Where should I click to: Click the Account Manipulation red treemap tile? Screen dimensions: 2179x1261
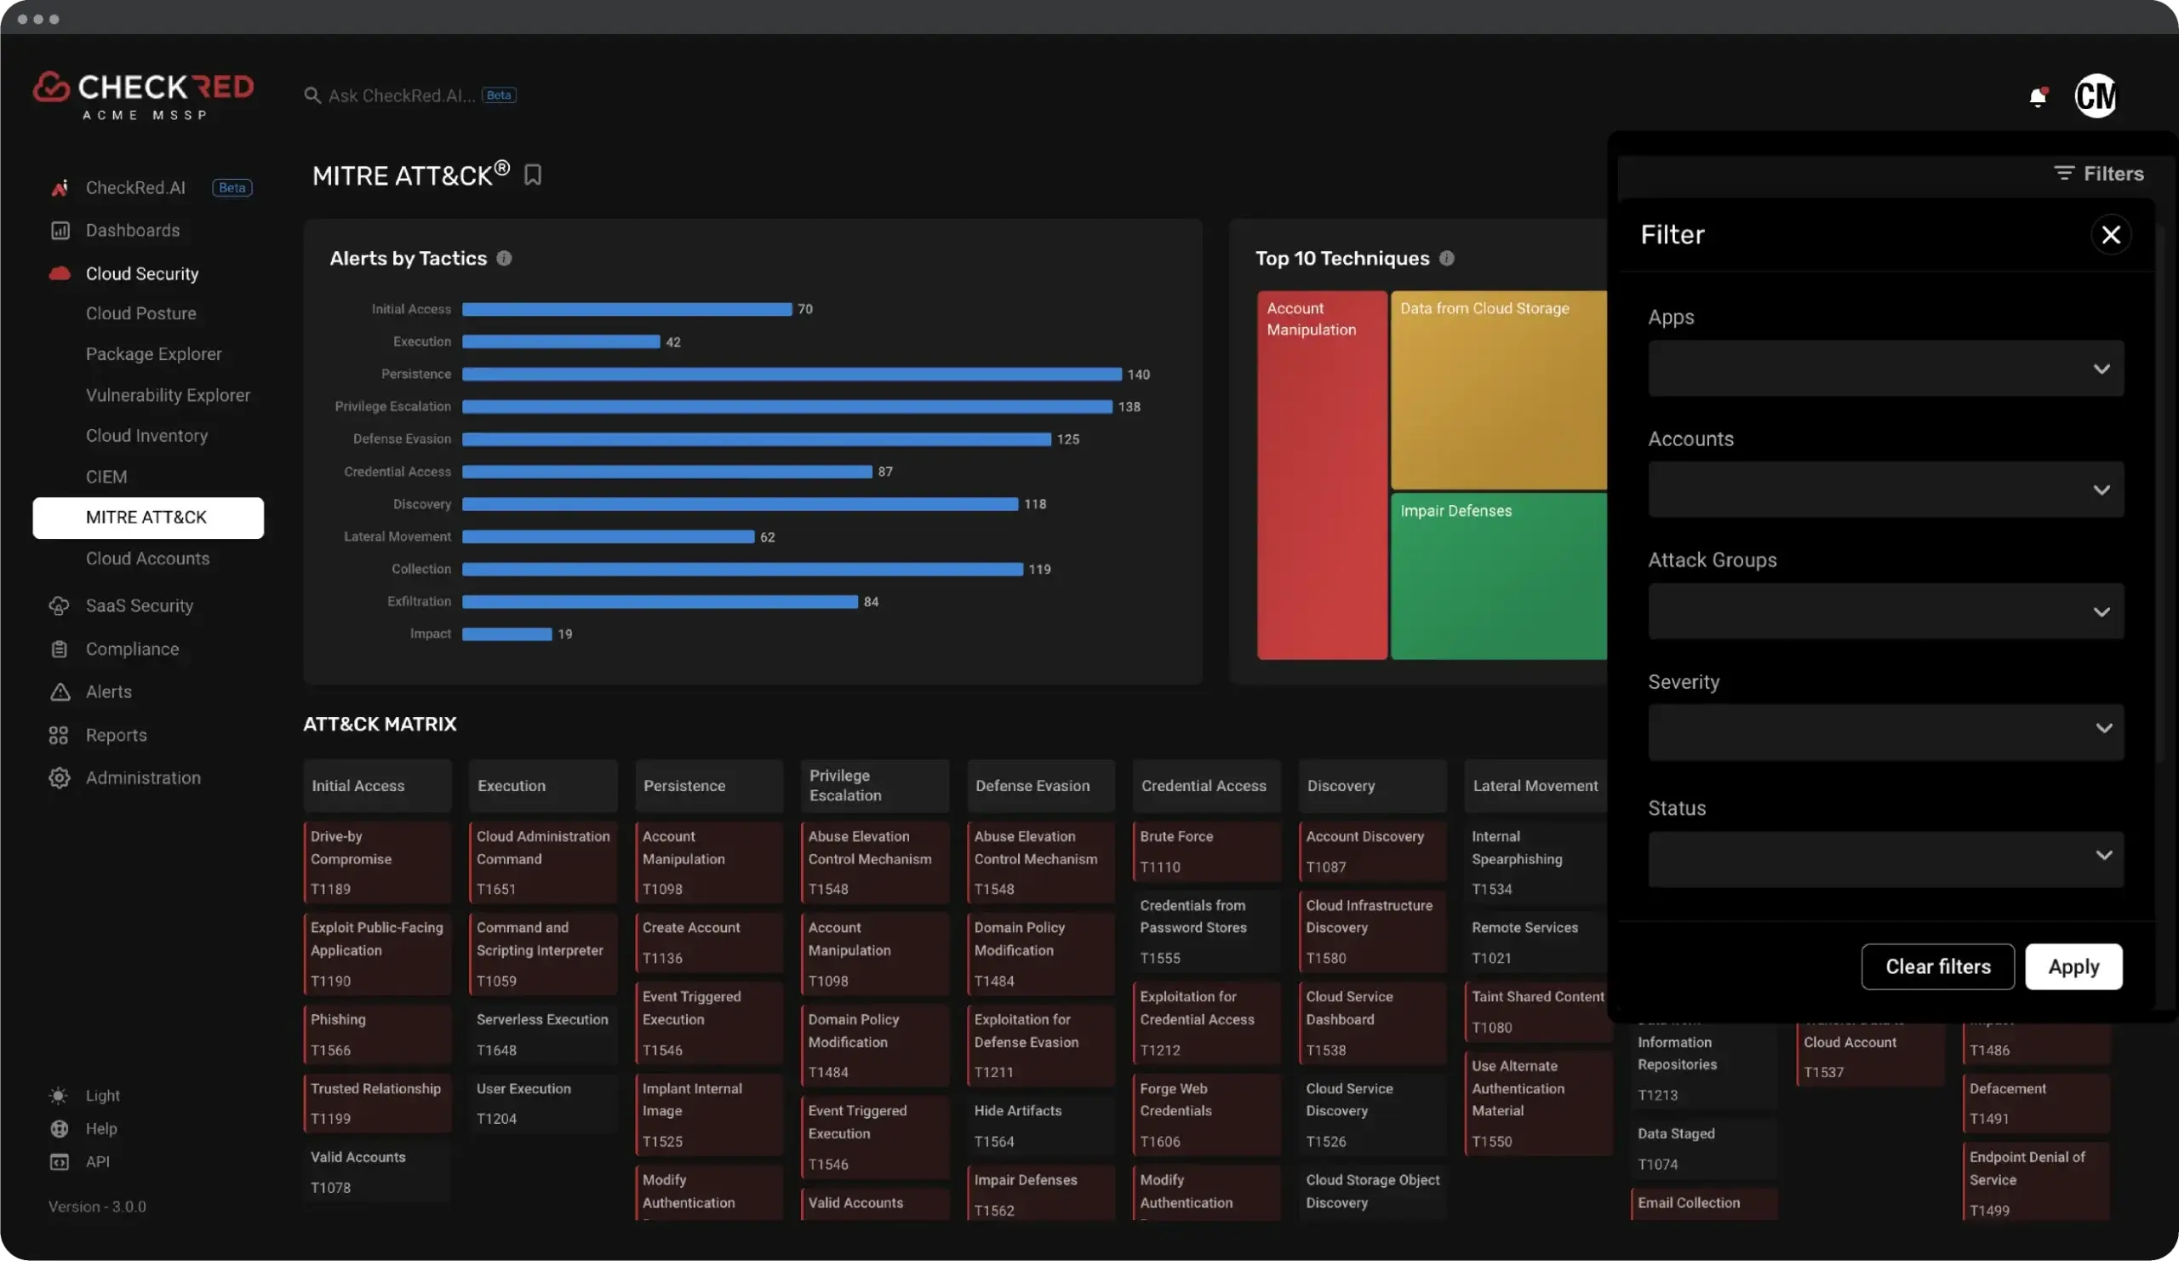pos(1321,475)
